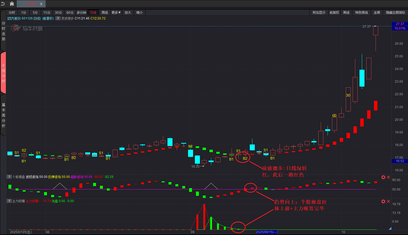Expand the 更多 periods dropdown
Screen dimensions: 408x235
click(x=116, y=13)
